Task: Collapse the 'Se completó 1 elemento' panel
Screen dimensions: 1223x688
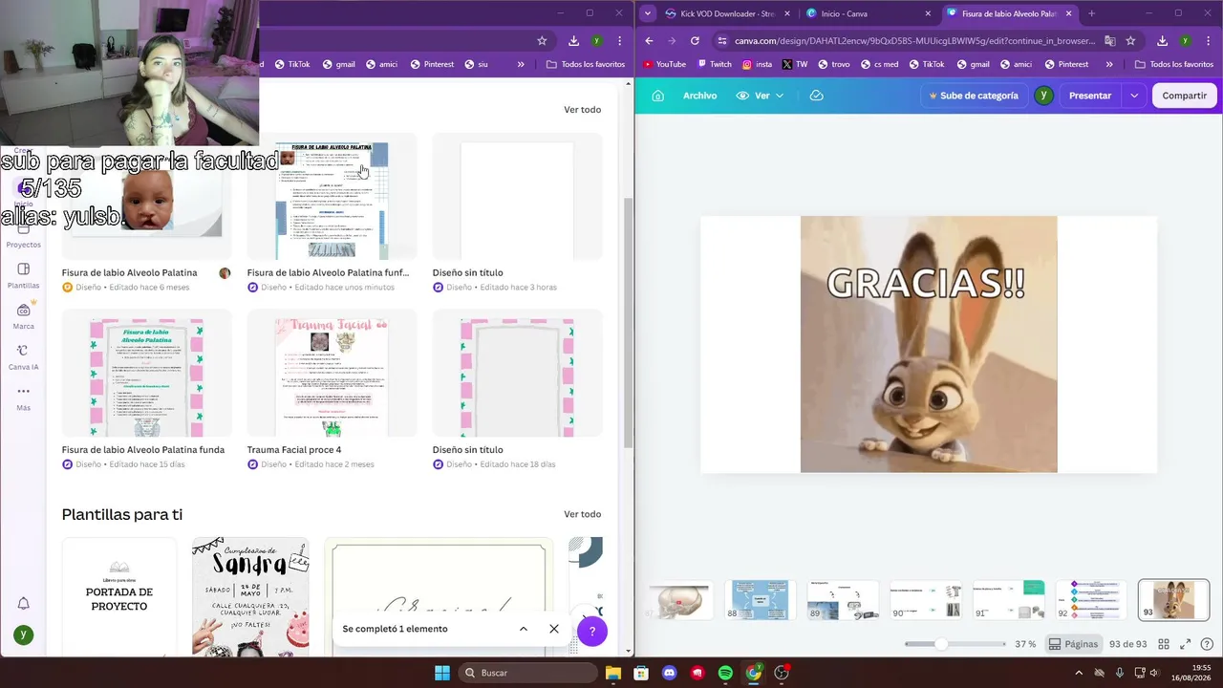Action: pos(524,629)
